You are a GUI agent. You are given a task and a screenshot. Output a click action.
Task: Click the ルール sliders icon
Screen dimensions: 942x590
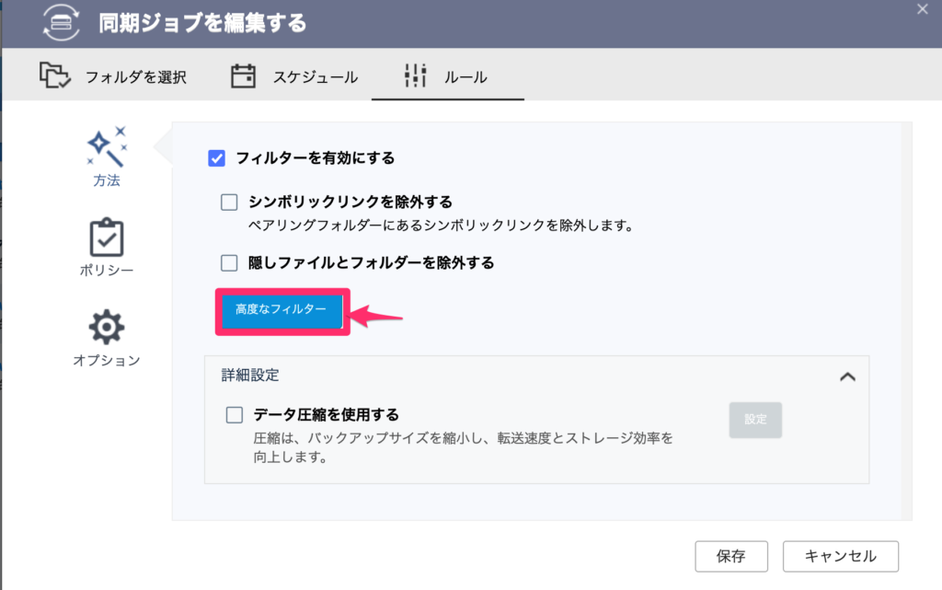[x=413, y=77]
